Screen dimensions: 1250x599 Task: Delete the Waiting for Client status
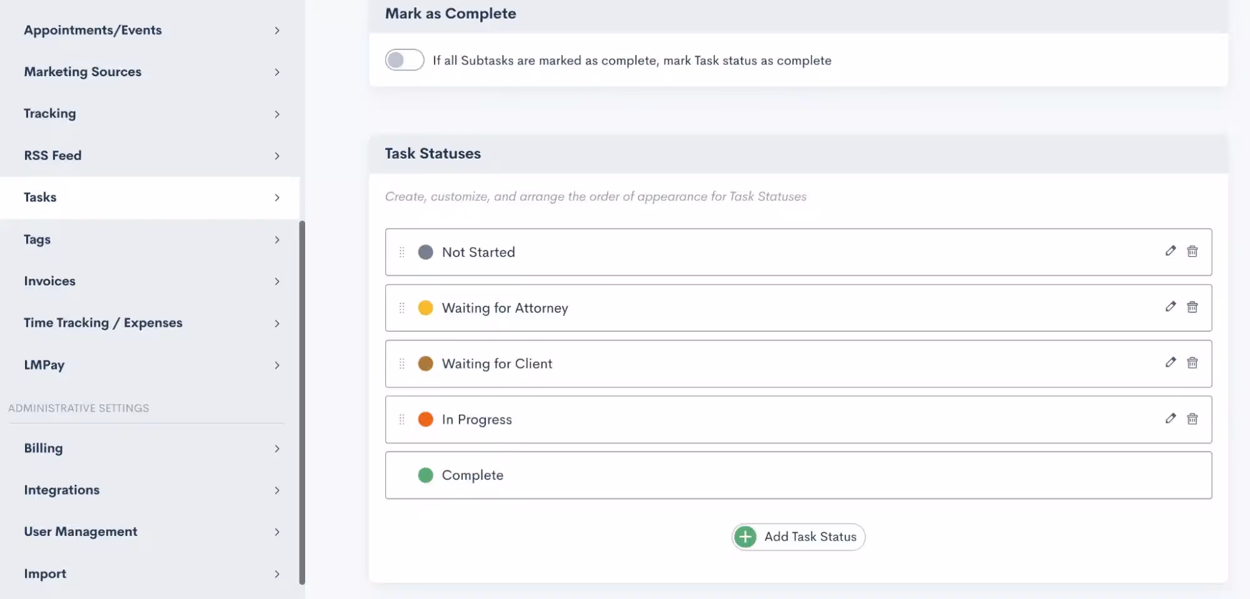point(1192,363)
